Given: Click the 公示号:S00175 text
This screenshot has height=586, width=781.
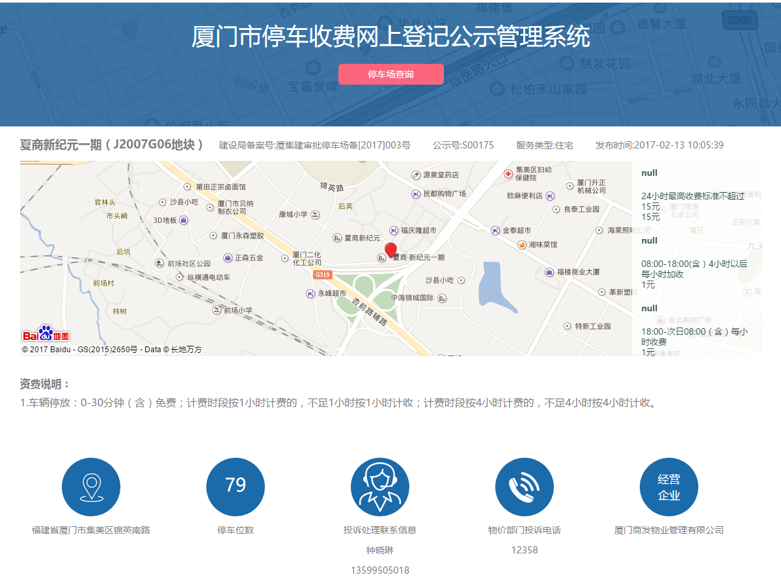Looking at the screenshot, I should (463, 145).
